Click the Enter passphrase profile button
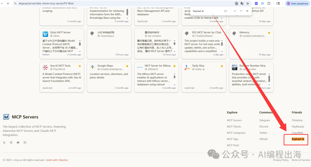The width and height of the screenshot is (311, 167). 297,3
